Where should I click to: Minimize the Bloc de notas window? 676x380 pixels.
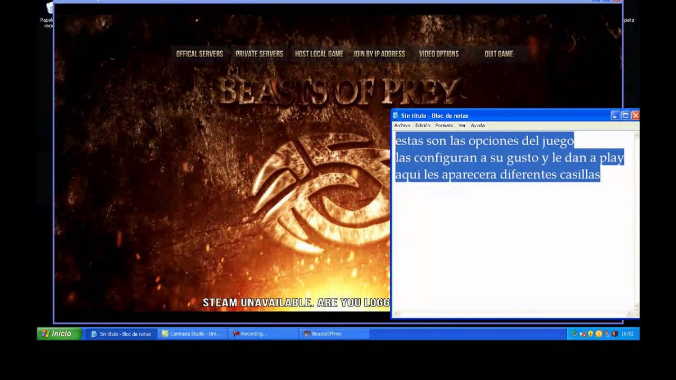coord(615,116)
